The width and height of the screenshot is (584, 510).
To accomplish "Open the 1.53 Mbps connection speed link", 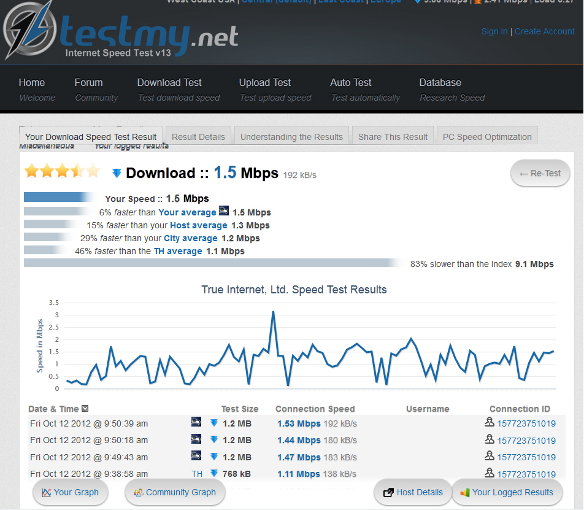I will 299,423.
